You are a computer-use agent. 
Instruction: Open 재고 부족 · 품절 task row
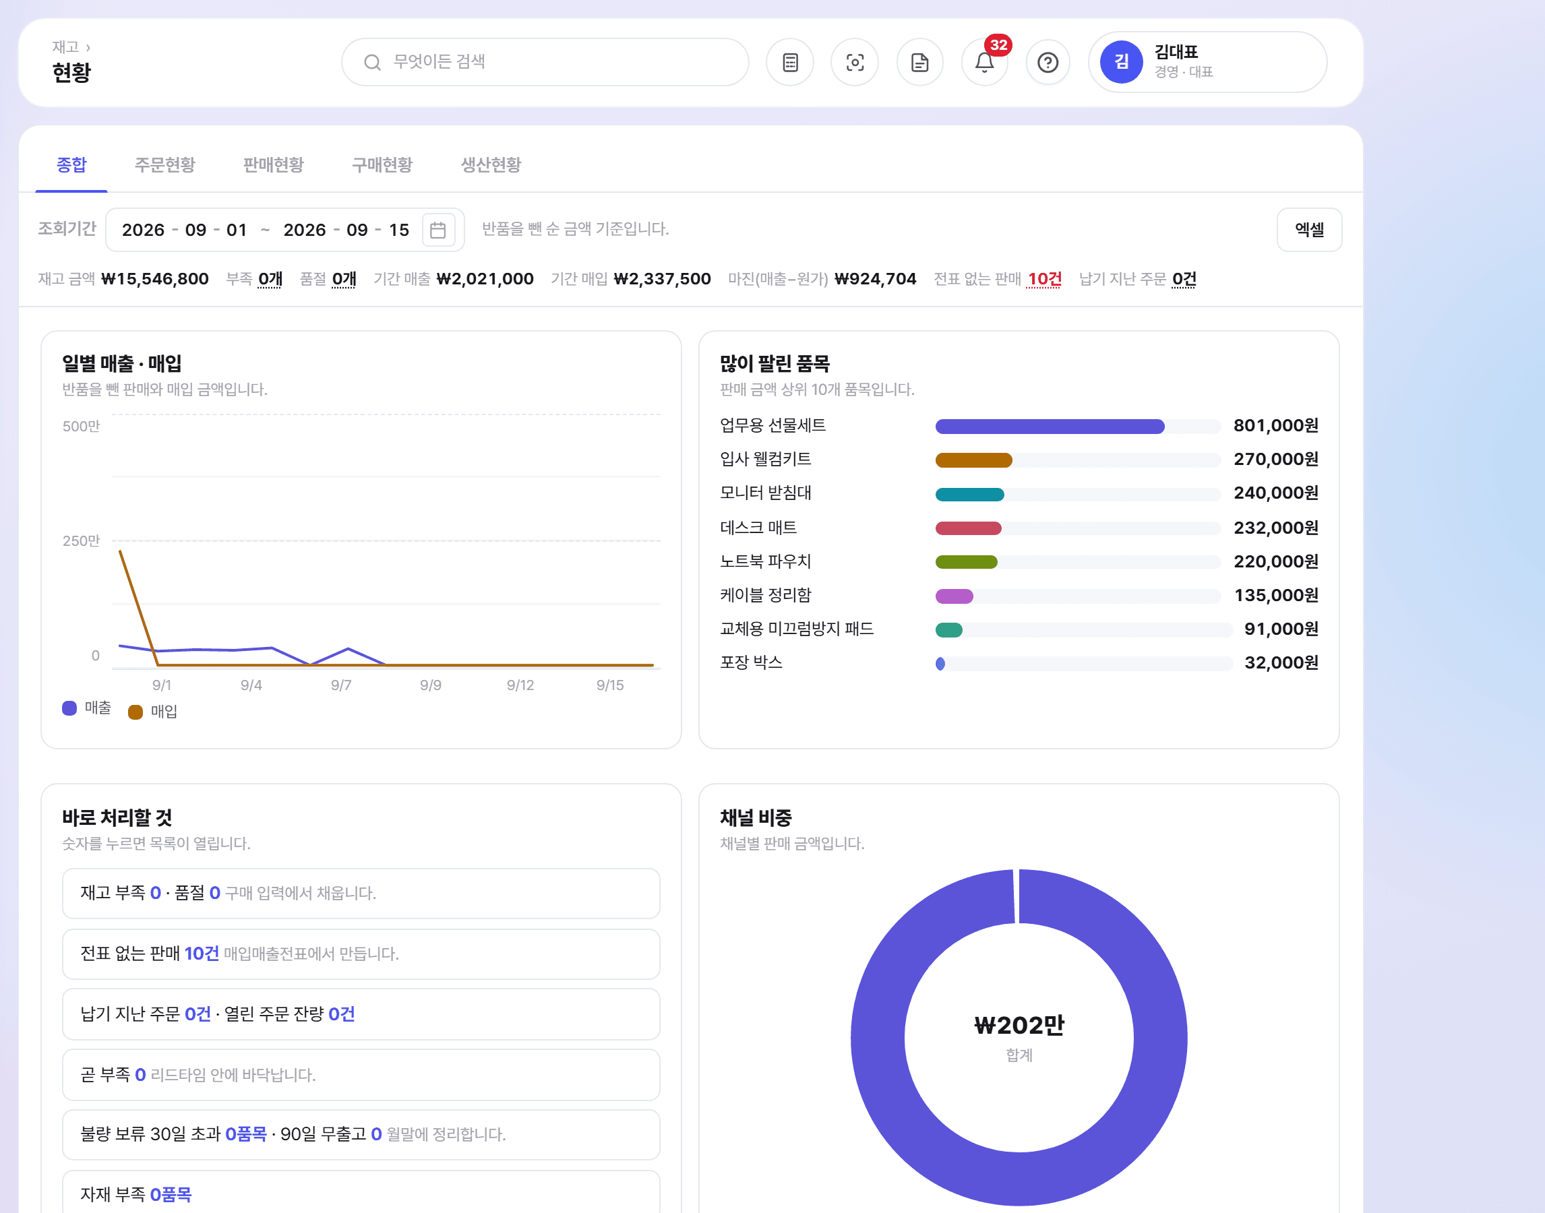coord(361,893)
